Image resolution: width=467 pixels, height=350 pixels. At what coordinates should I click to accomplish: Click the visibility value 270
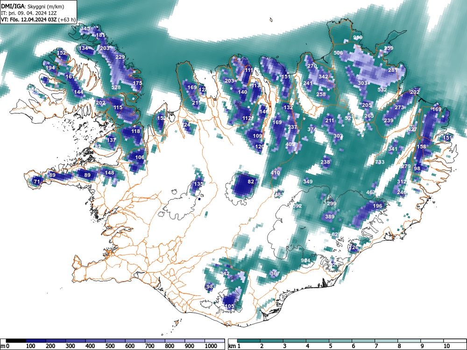pyautogui.click(x=312, y=66)
